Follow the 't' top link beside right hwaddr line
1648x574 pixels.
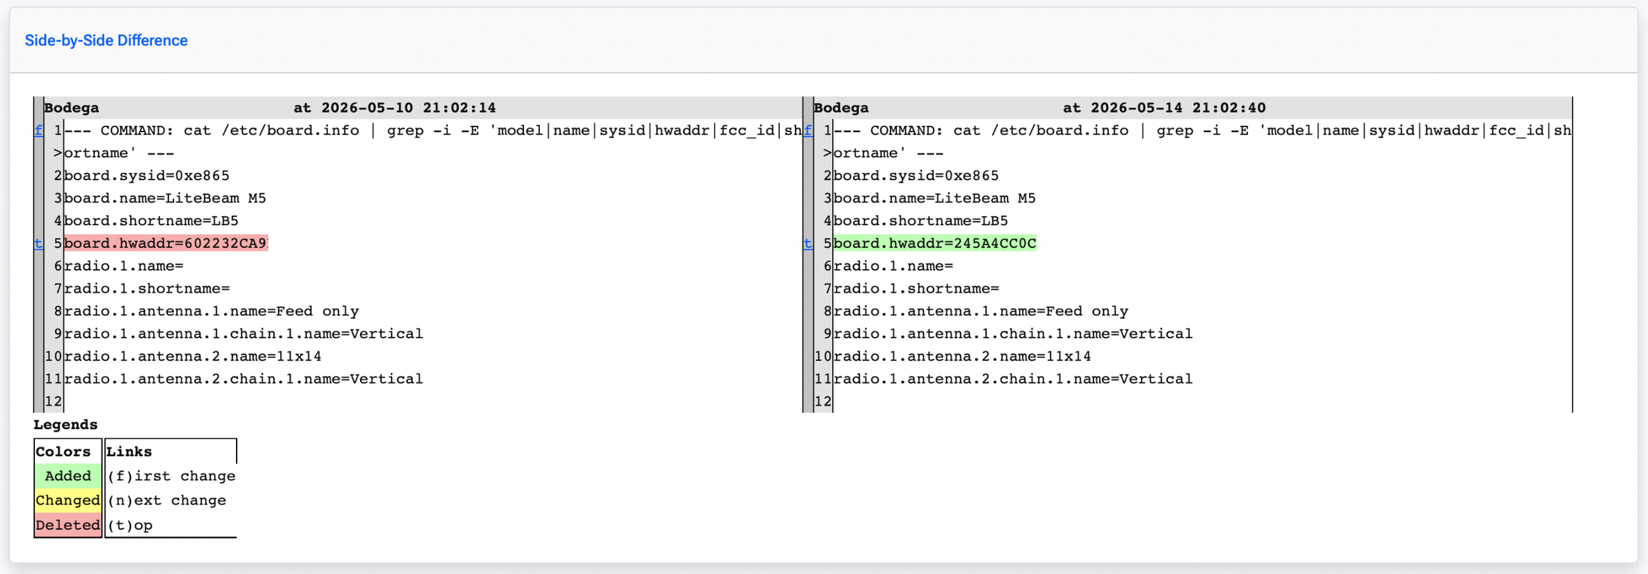click(x=808, y=244)
